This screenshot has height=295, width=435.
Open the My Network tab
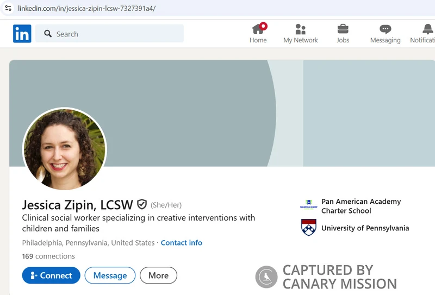301,33
